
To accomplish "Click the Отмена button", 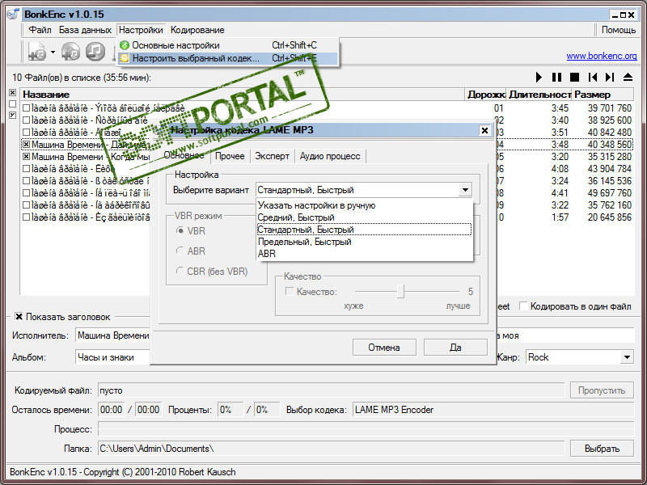I will pyautogui.click(x=384, y=348).
